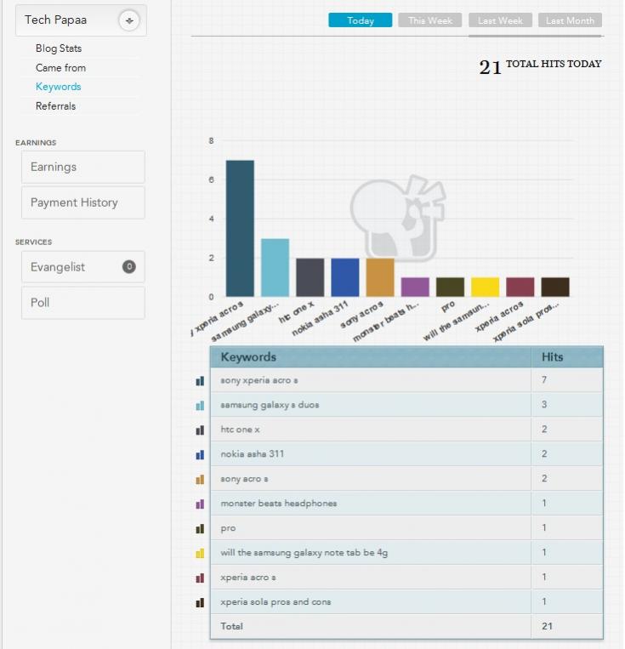Click the purple monster beats bar
This screenshot has height=649, width=625.
[415, 287]
